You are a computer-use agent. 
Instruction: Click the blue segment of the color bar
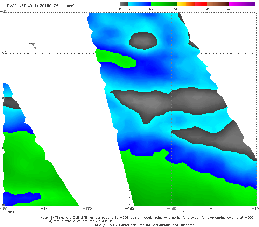click(x=140, y=4)
